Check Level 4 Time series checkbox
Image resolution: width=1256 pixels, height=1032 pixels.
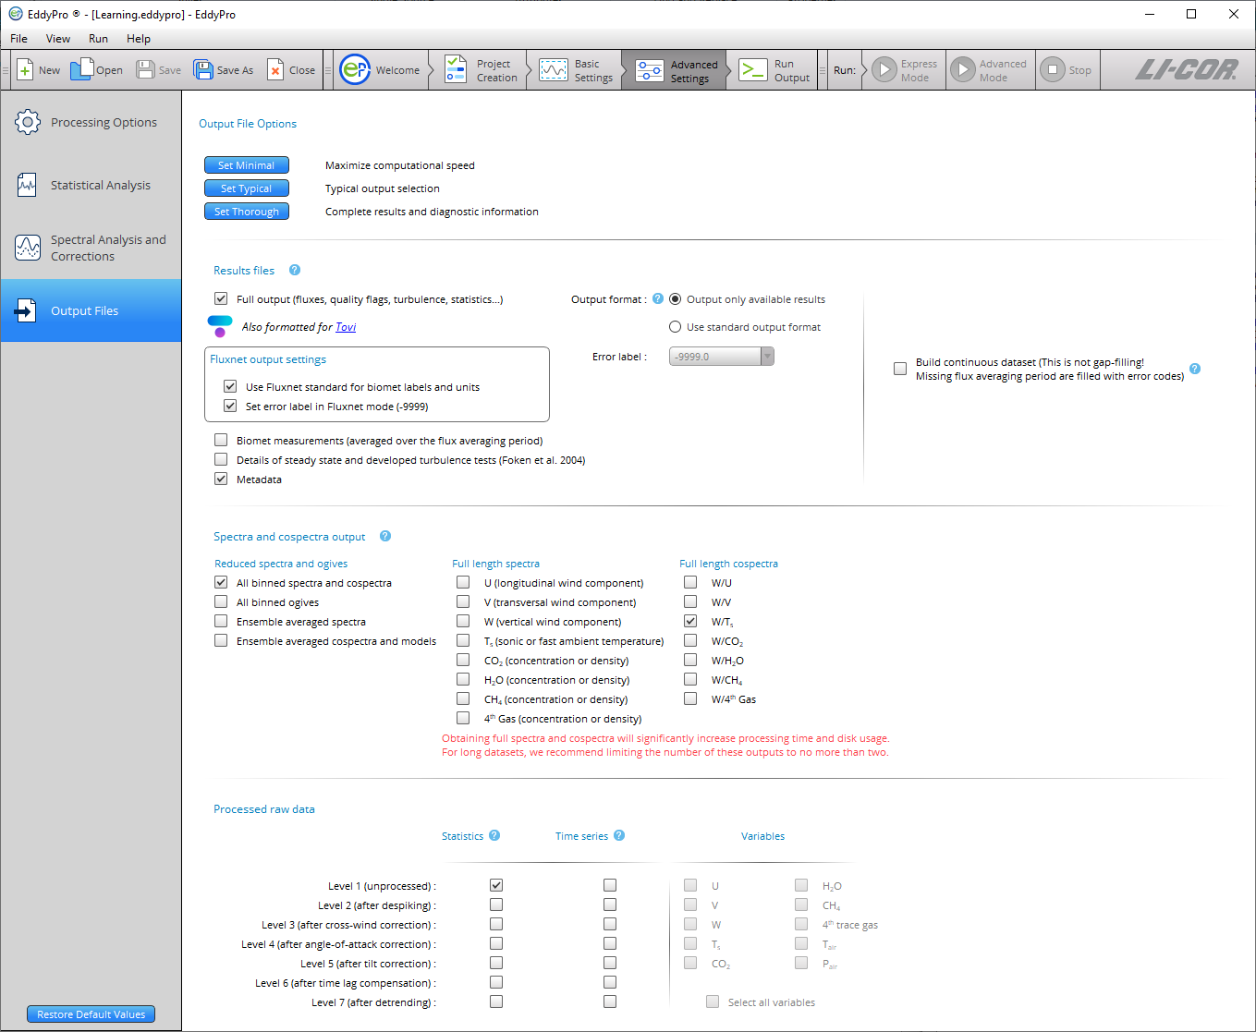pyautogui.click(x=610, y=943)
